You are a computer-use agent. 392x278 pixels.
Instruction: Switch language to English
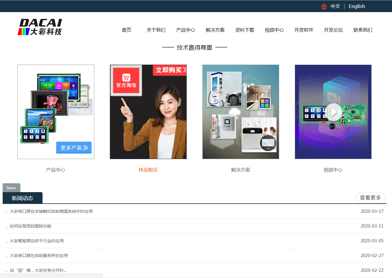357,6
